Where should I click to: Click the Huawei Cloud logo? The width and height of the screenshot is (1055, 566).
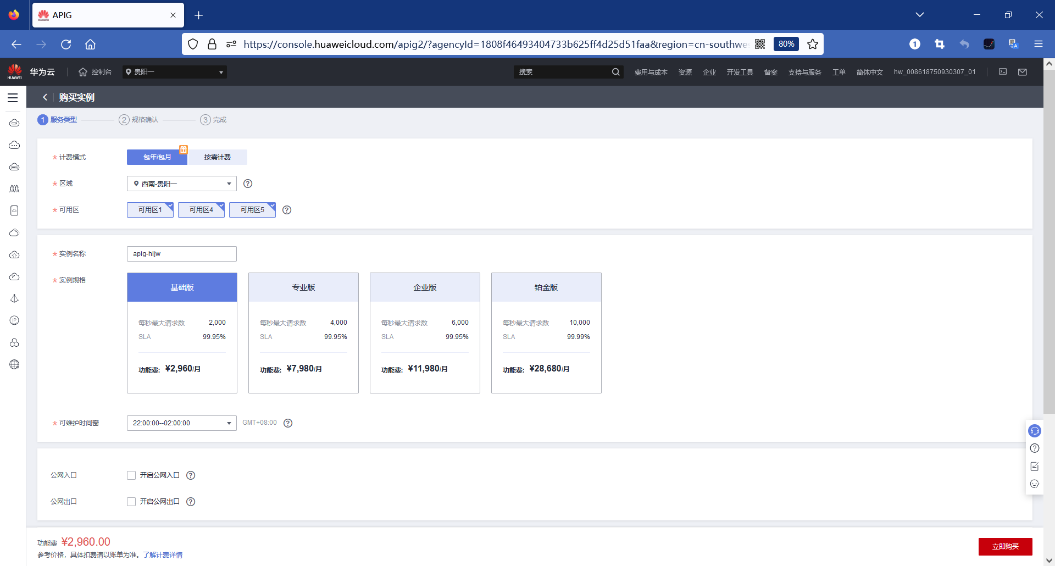pos(15,71)
